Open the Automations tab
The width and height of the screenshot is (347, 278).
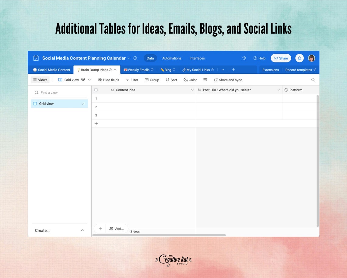coord(172,58)
